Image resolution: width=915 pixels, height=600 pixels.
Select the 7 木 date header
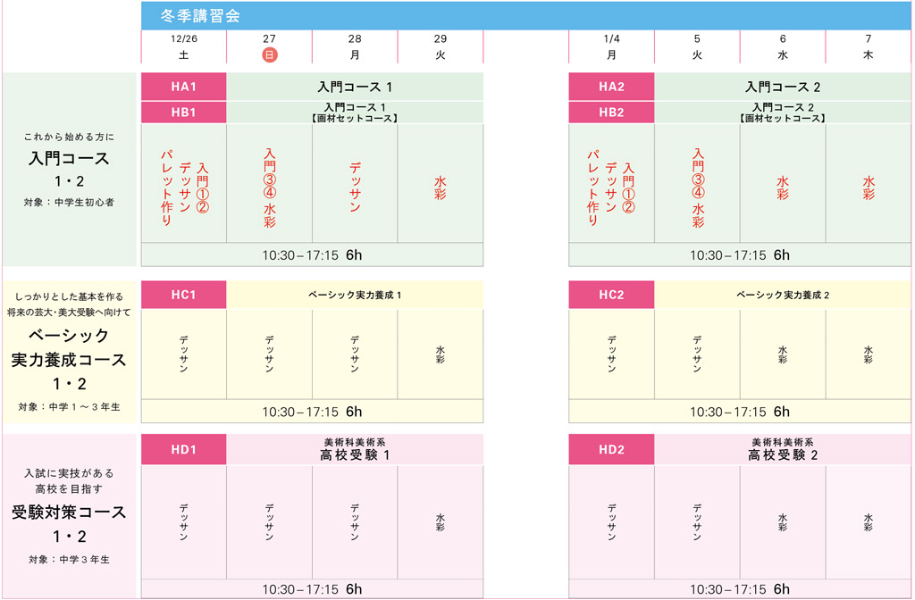tap(869, 46)
